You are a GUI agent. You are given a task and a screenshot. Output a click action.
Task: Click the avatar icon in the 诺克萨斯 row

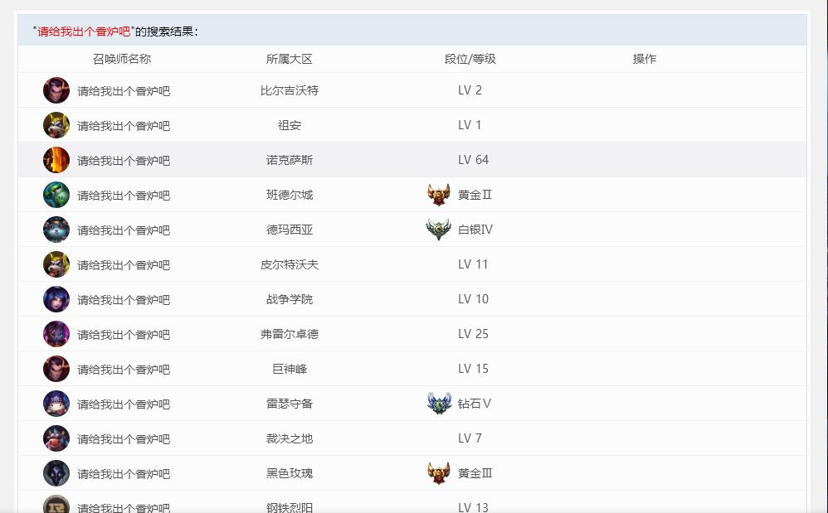56,160
